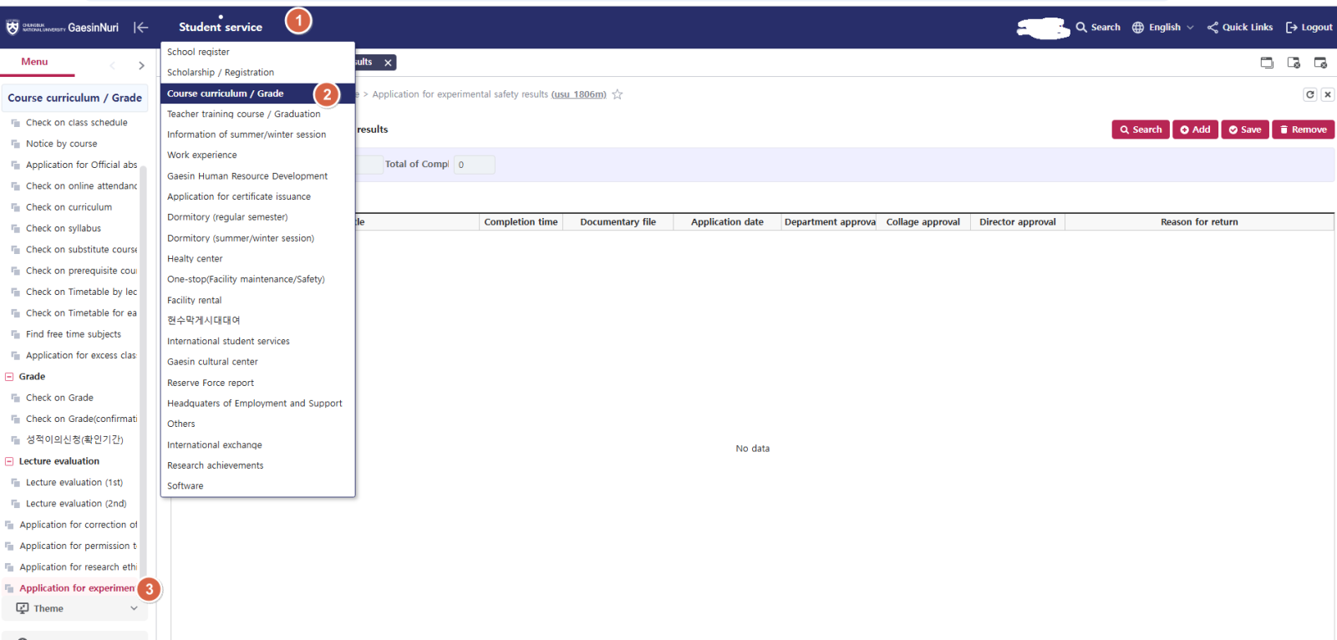1337x640 pixels.
Task: Open Teacher training course / Graduation
Action: 257,114
